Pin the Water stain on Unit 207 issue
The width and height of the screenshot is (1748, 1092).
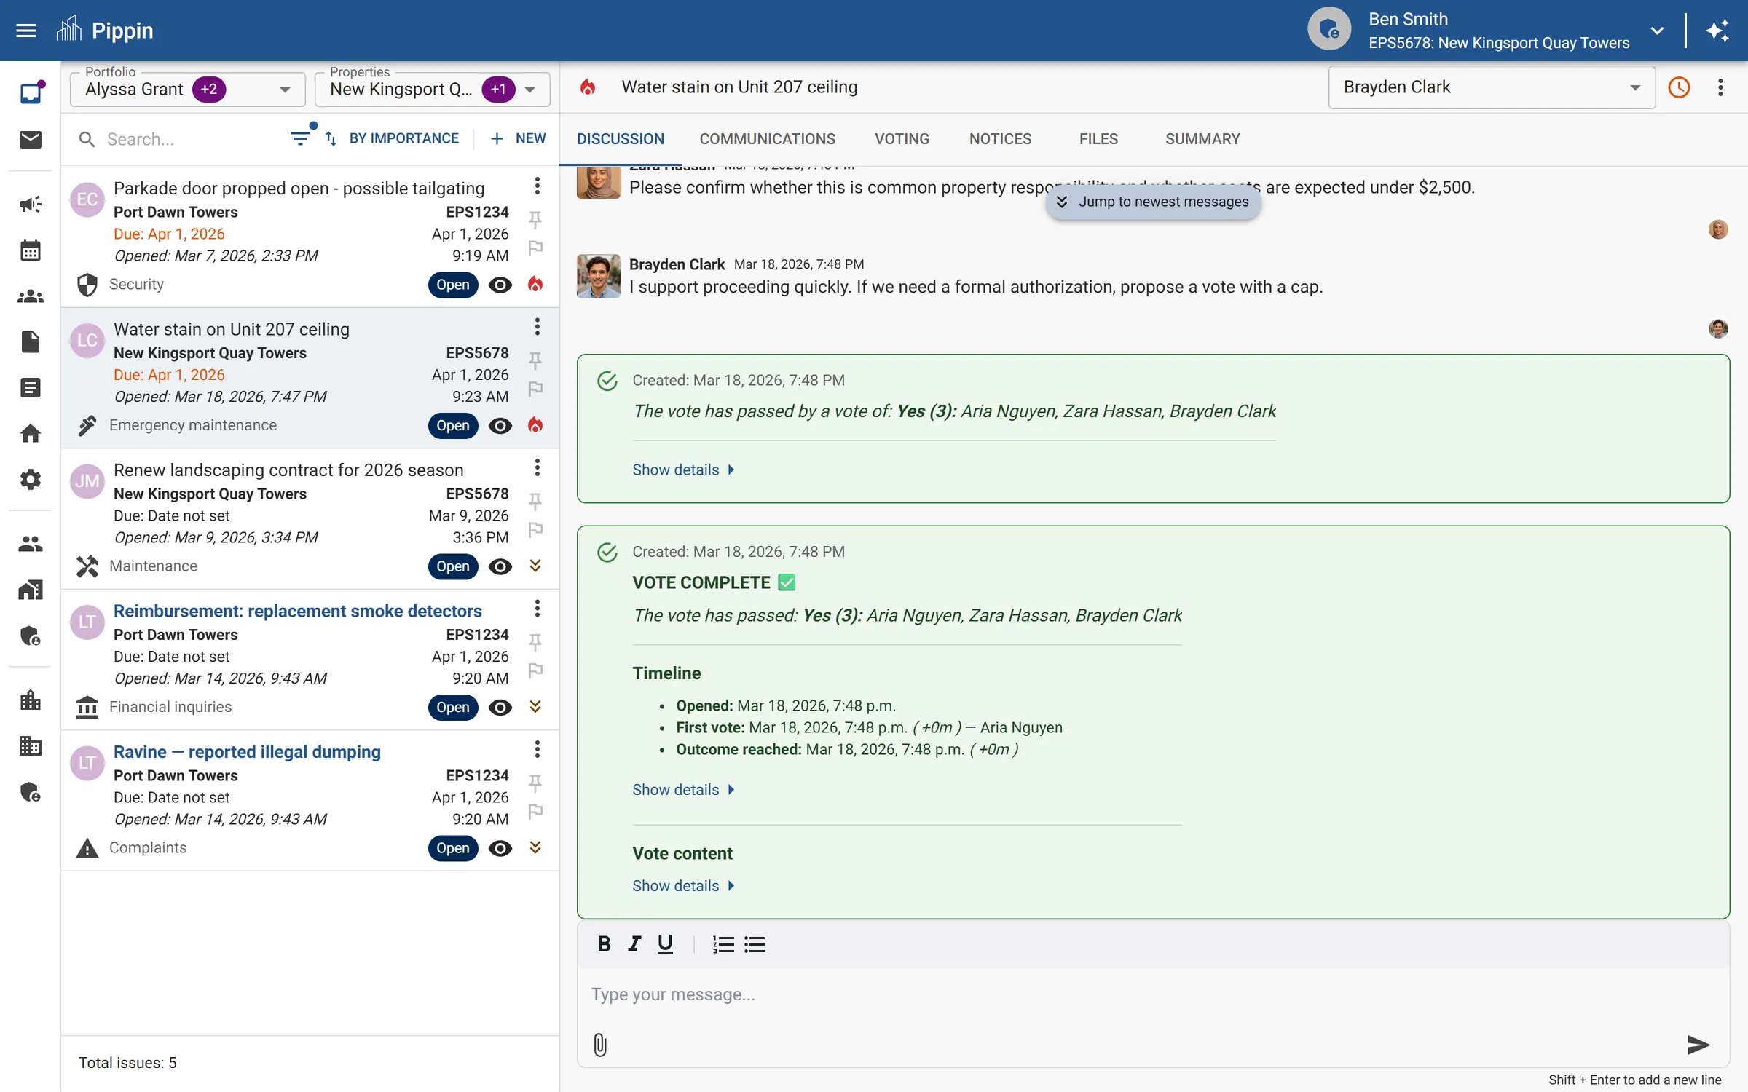point(535,360)
